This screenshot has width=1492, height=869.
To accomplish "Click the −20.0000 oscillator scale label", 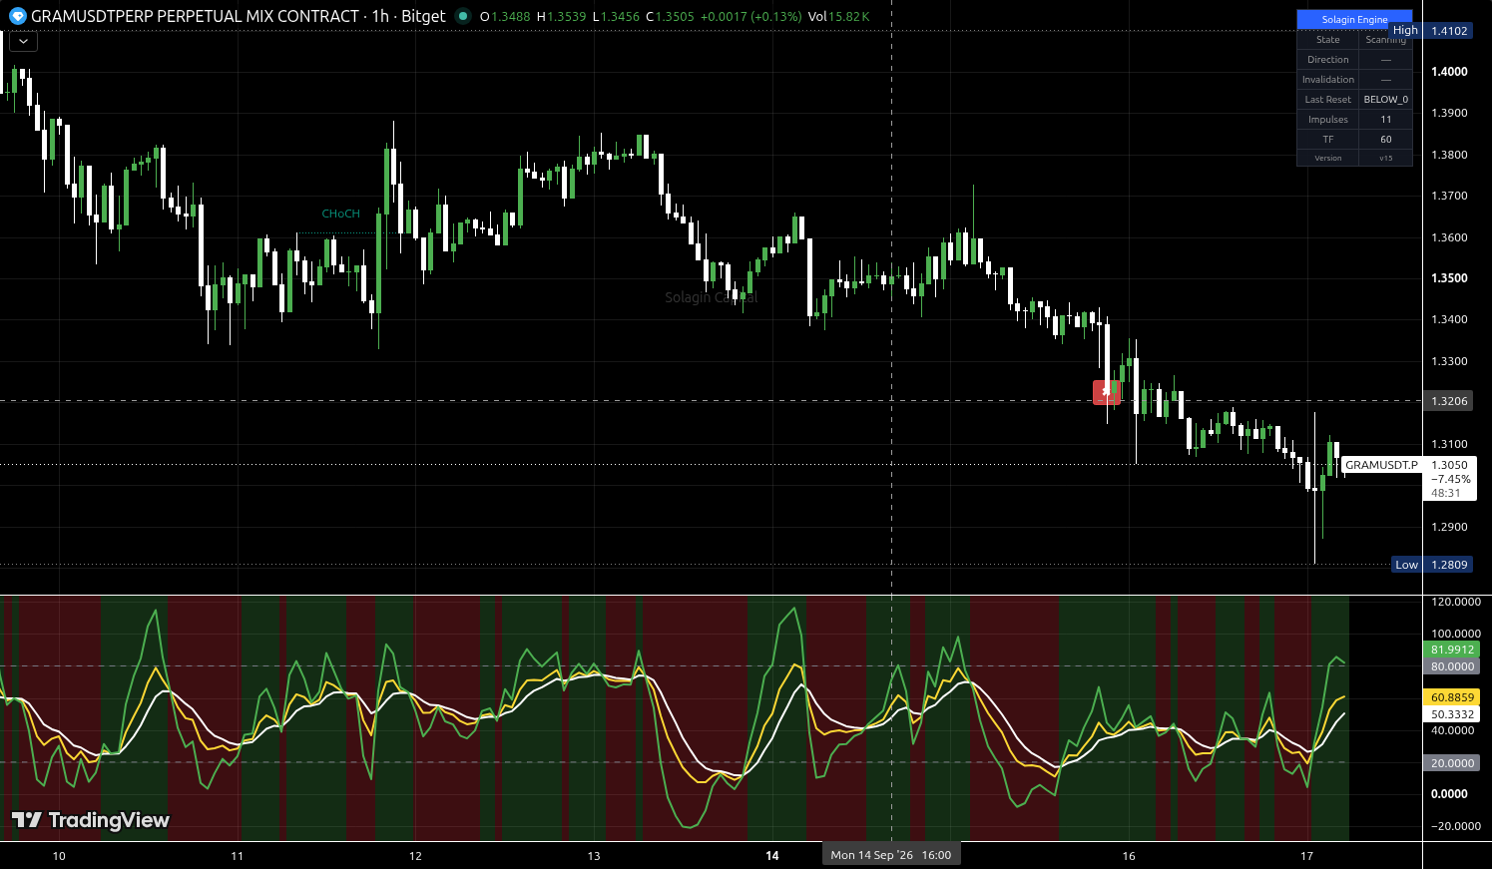I will coord(1455,826).
